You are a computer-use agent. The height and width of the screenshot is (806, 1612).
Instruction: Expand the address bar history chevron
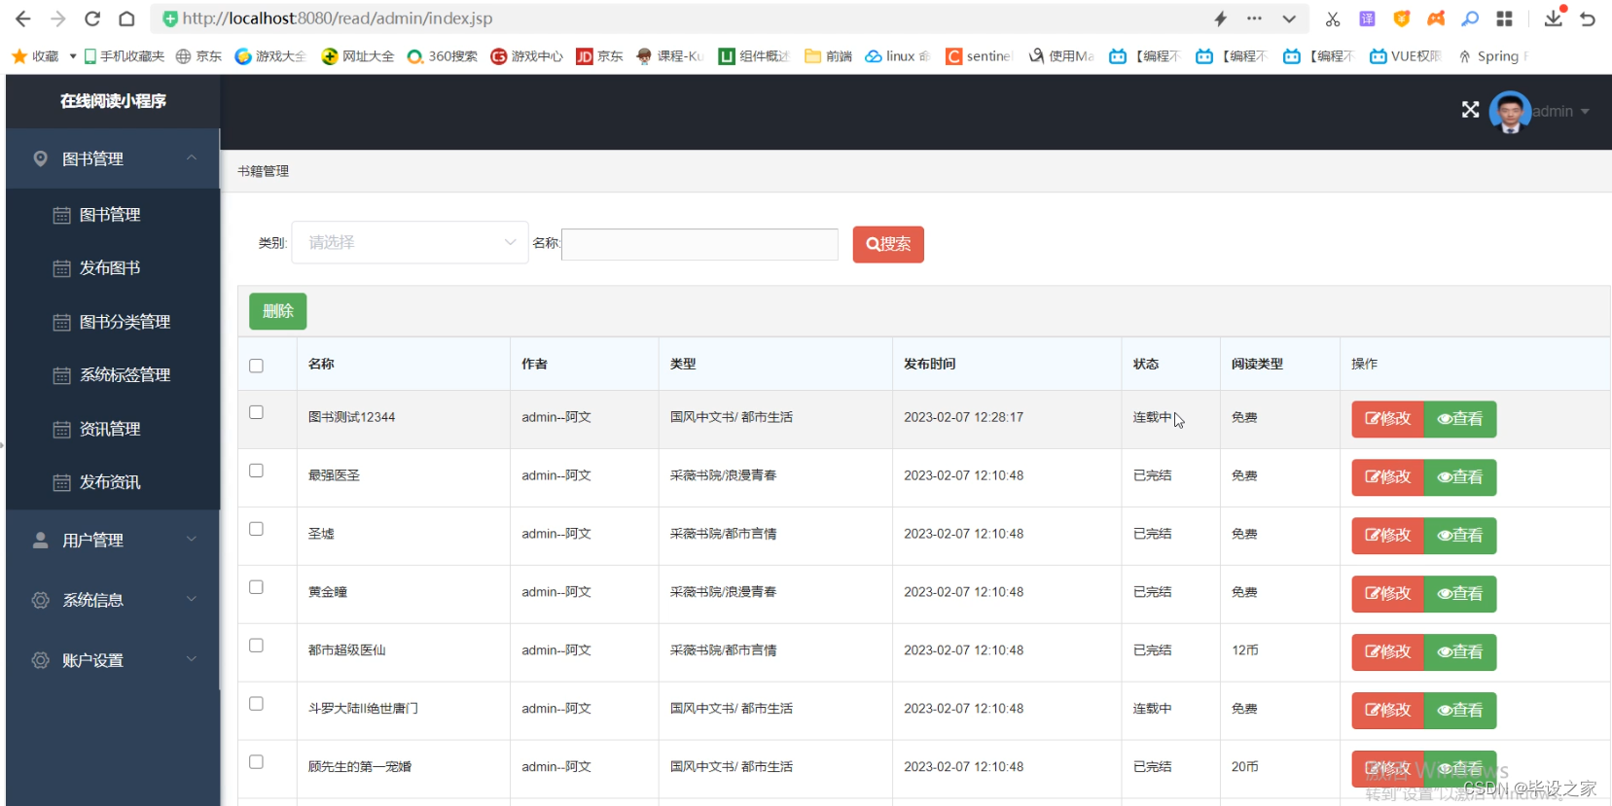tap(1289, 18)
